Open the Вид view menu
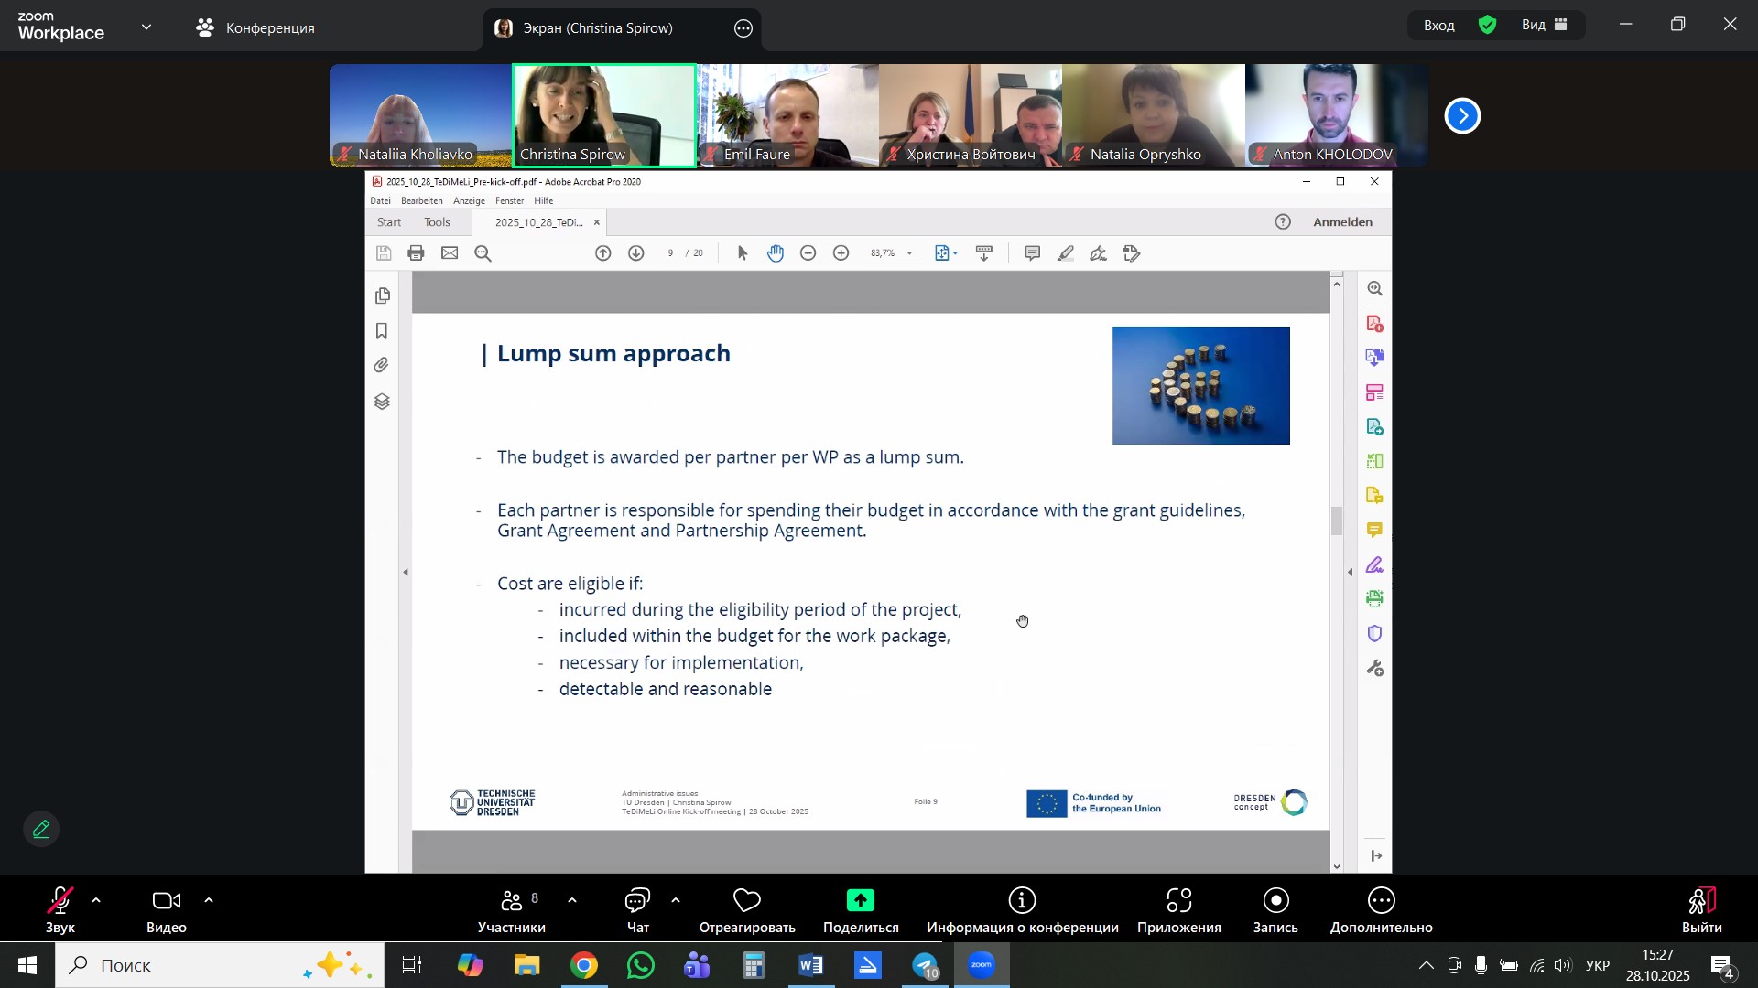1758x988 pixels. click(1545, 26)
